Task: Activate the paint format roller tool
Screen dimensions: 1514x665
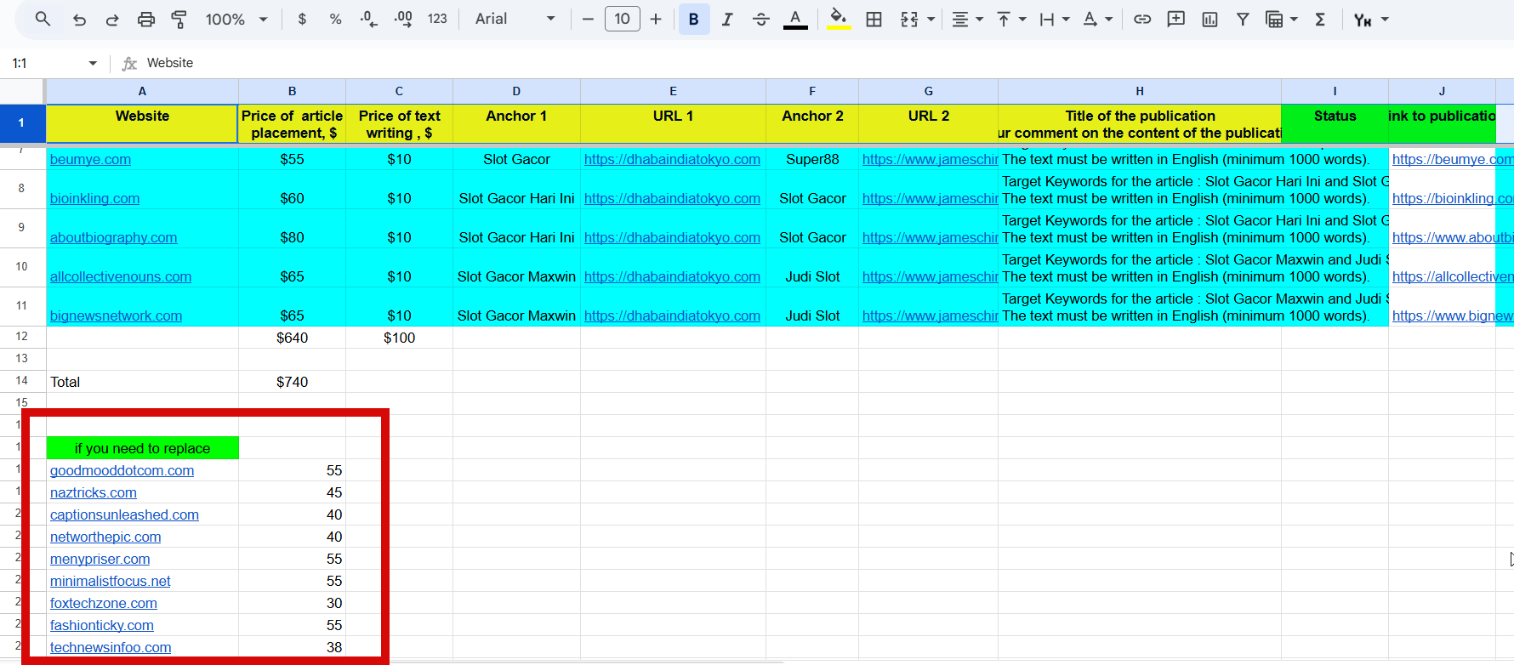Action: (179, 19)
